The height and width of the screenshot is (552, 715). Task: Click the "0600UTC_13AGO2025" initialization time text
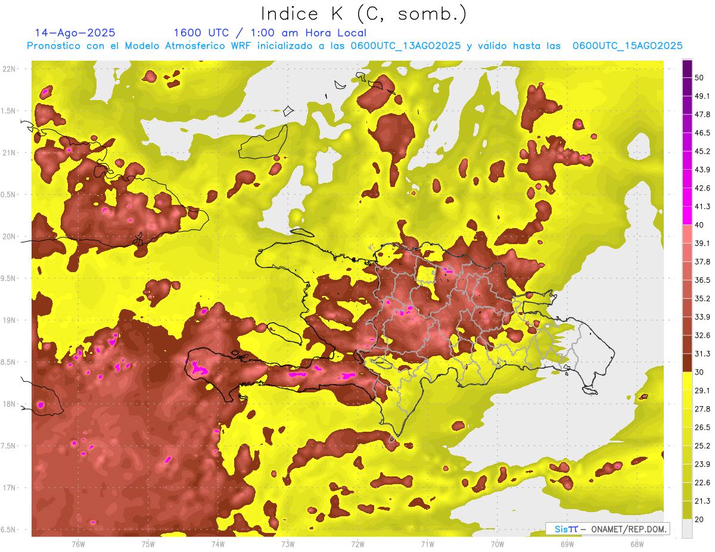pos(406,46)
